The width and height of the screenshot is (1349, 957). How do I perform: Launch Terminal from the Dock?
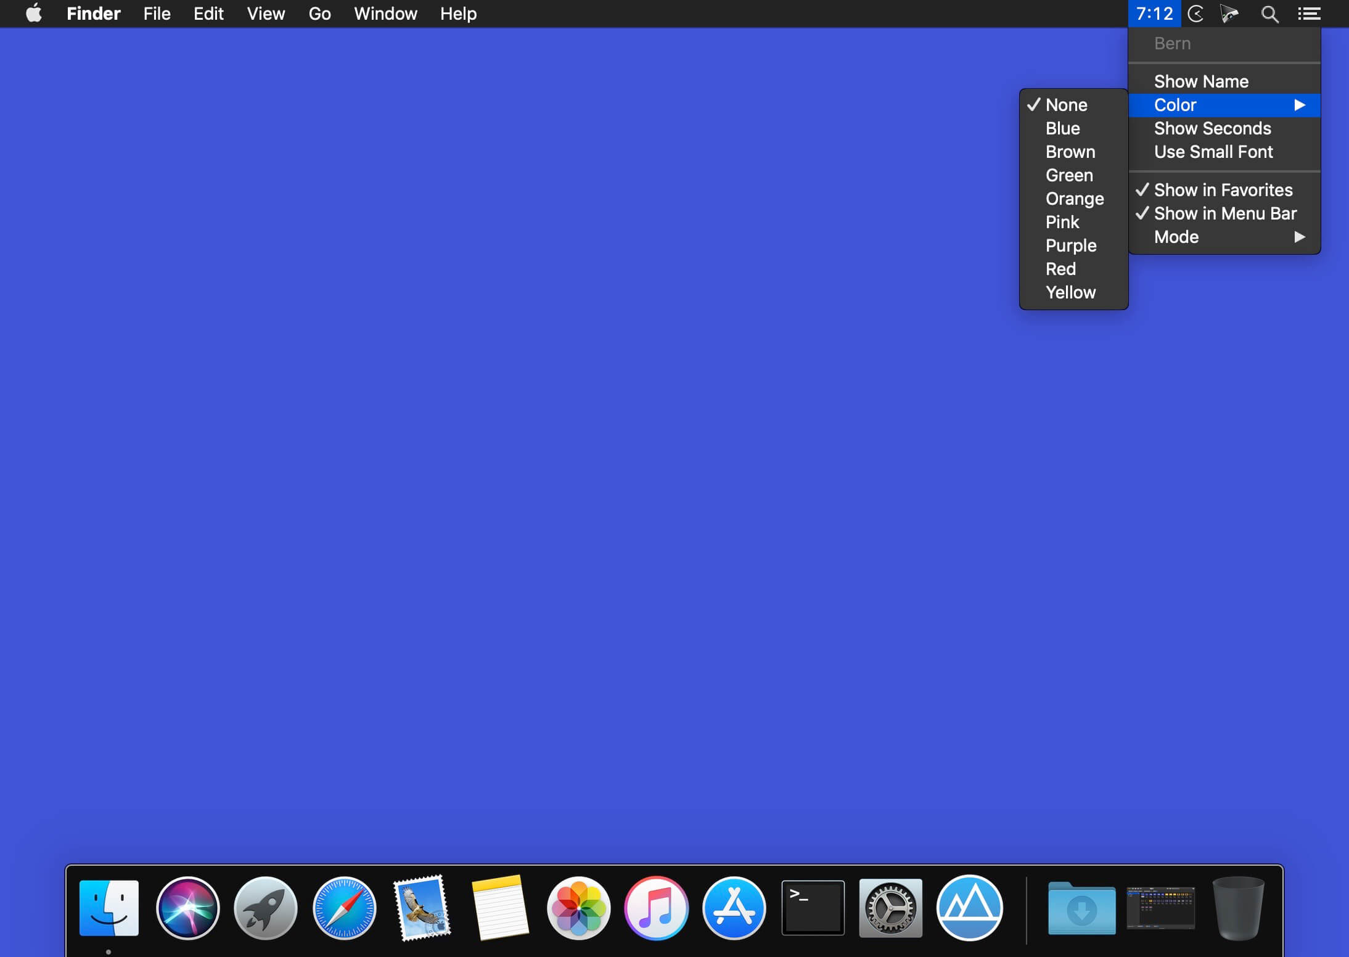pyautogui.click(x=813, y=908)
